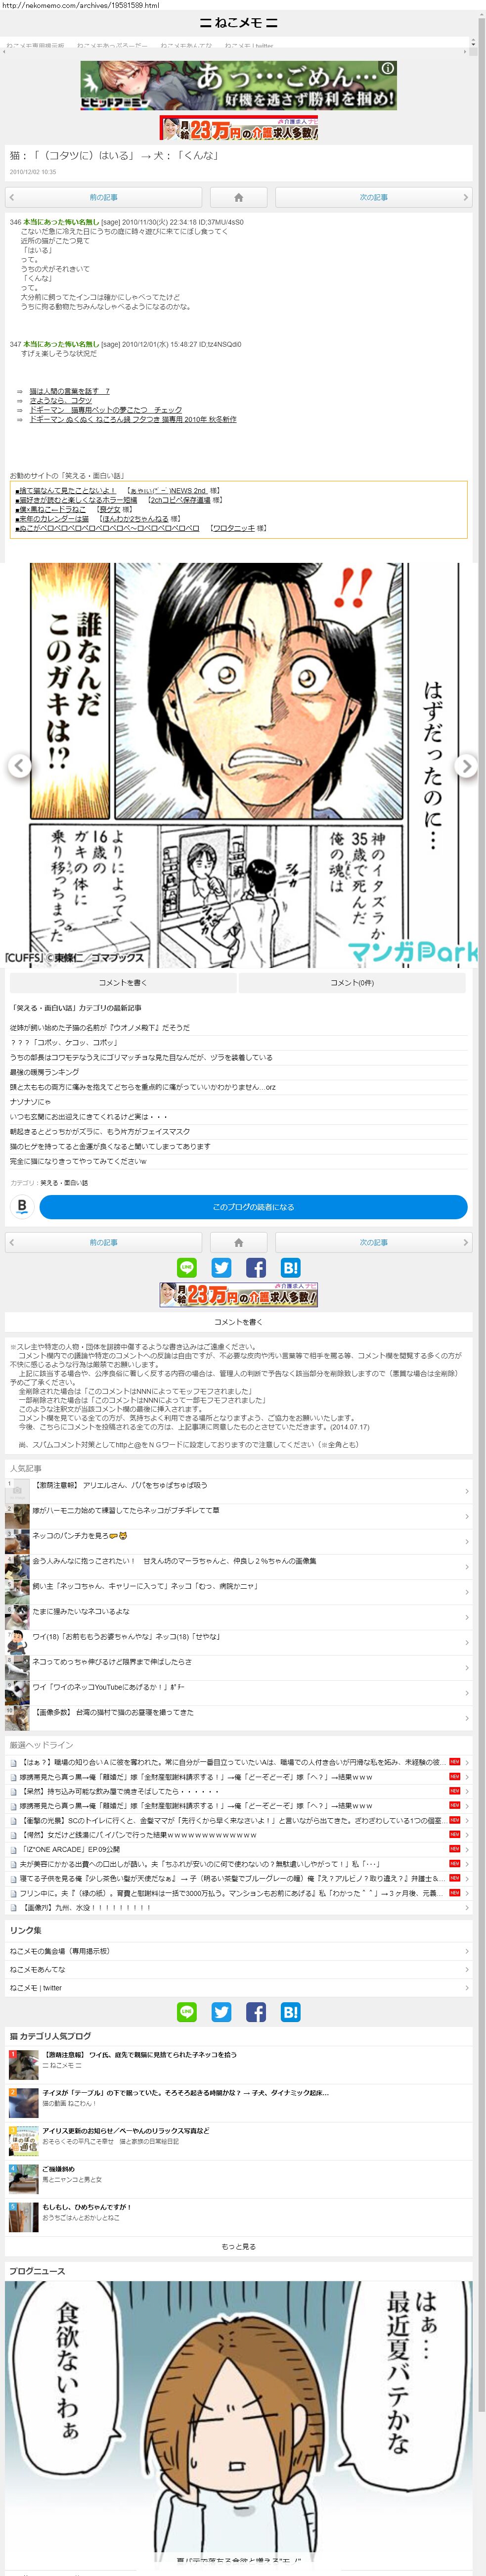Open headline 【画像有】九州、水没
Screen dimensions: 486x2576
(87, 1907)
